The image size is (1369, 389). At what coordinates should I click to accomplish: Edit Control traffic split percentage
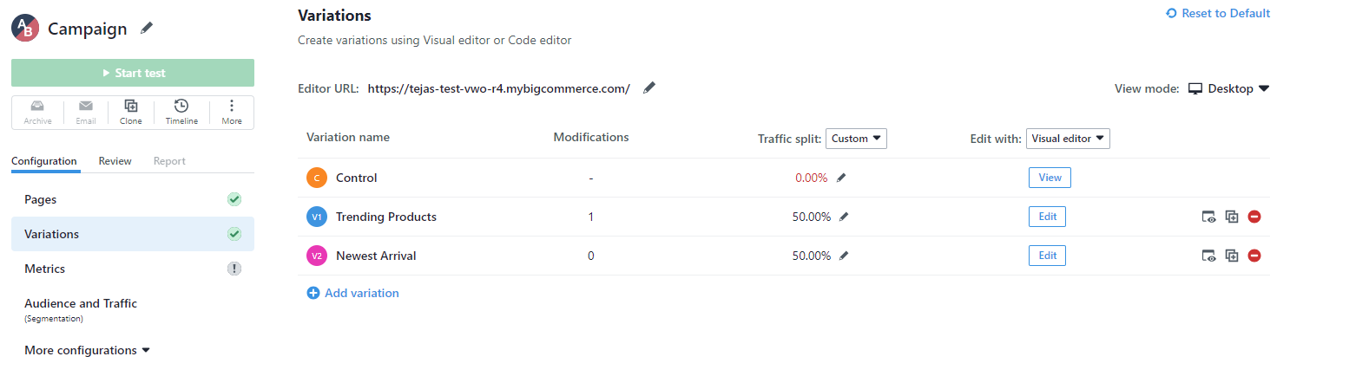841,178
